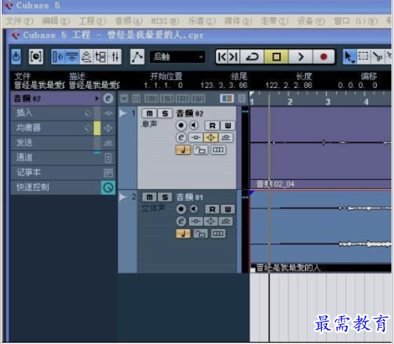Open the 编辑 menu
The height and width of the screenshot is (344, 394).
[56, 21]
